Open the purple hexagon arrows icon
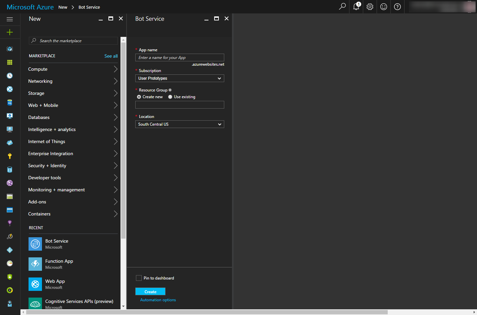The width and height of the screenshot is (477, 315). click(x=10, y=183)
